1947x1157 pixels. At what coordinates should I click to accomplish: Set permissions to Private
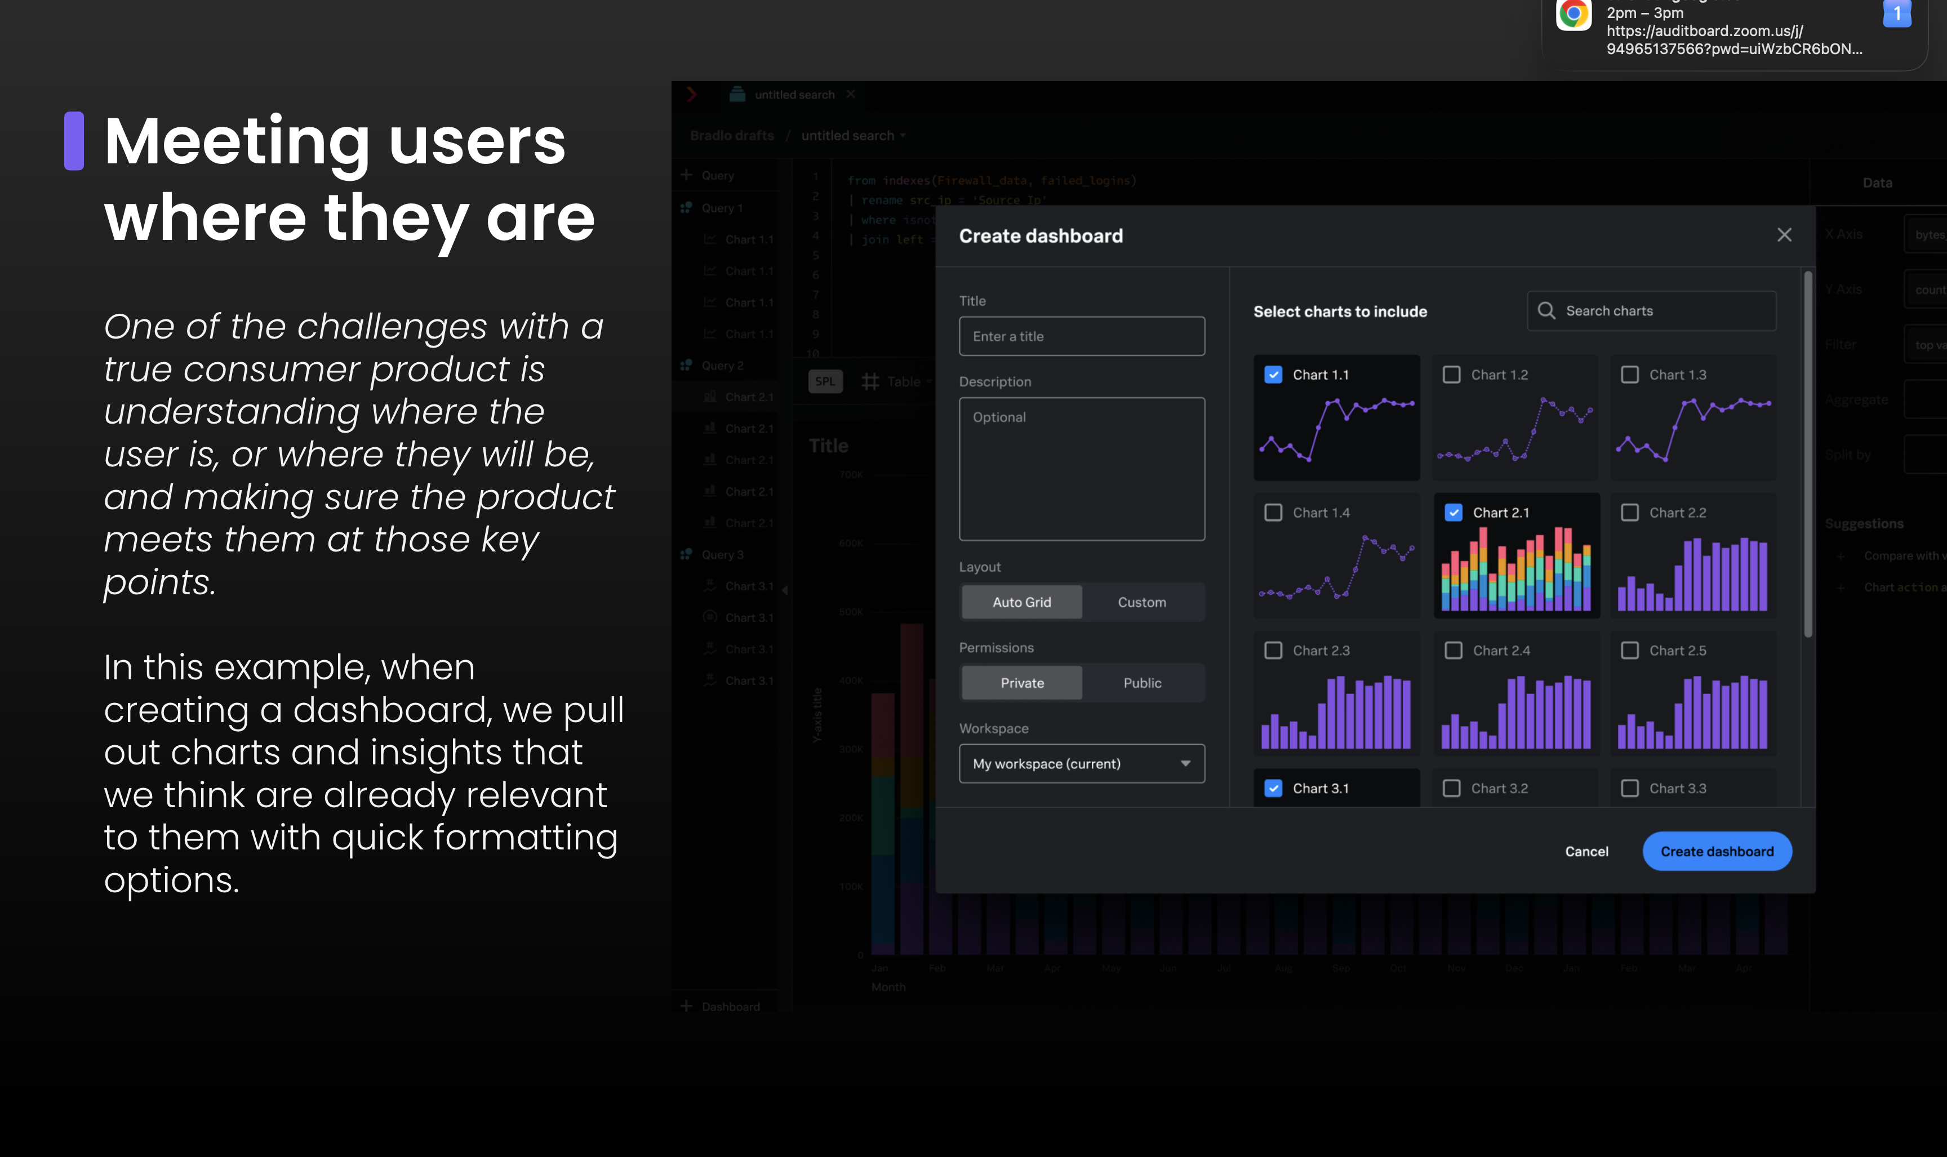1021,682
